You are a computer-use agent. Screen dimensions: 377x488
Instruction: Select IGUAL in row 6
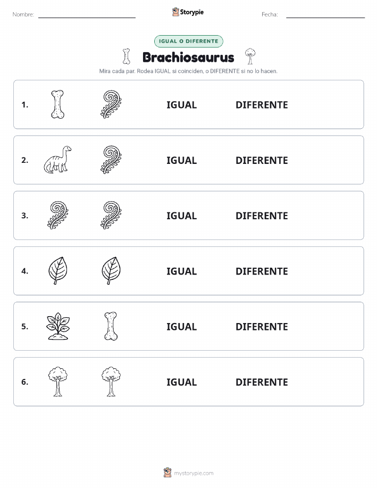click(x=182, y=382)
